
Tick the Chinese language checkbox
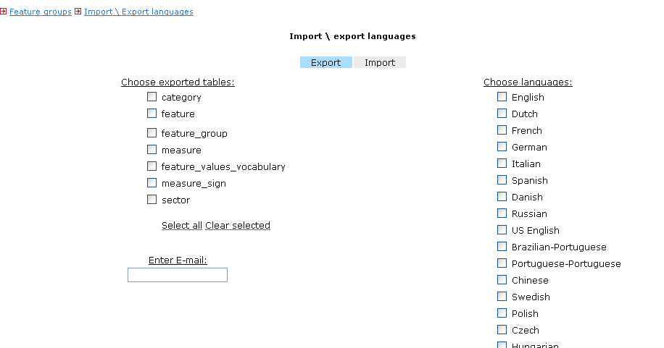click(x=502, y=280)
